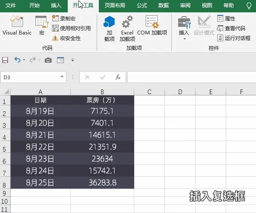Select column A header
Image resolution: width=256 pixels, height=213 pixels.
pos(40,92)
